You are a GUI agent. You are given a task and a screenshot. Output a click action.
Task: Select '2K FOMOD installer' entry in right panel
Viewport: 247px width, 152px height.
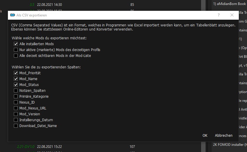tap(230, 145)
